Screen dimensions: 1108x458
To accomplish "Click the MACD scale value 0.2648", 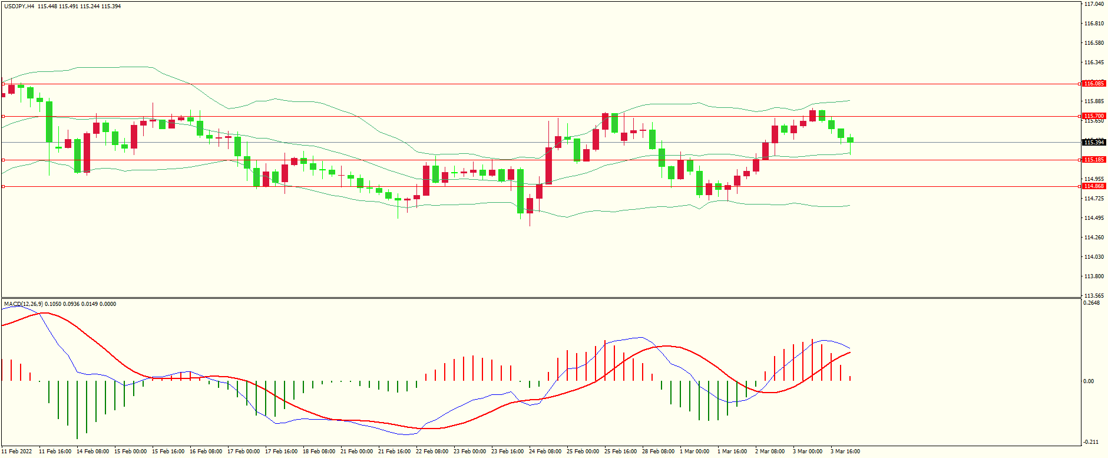I will pyautogui.click(x=1092, y=303).
